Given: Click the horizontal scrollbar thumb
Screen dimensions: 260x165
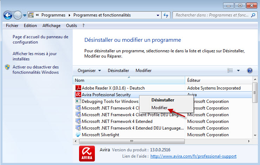Looking at the screenshot, I should coord(132,141).
